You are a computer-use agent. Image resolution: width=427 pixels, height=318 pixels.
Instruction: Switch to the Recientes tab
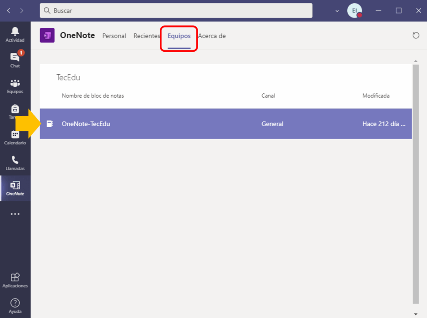click(147, 36)
